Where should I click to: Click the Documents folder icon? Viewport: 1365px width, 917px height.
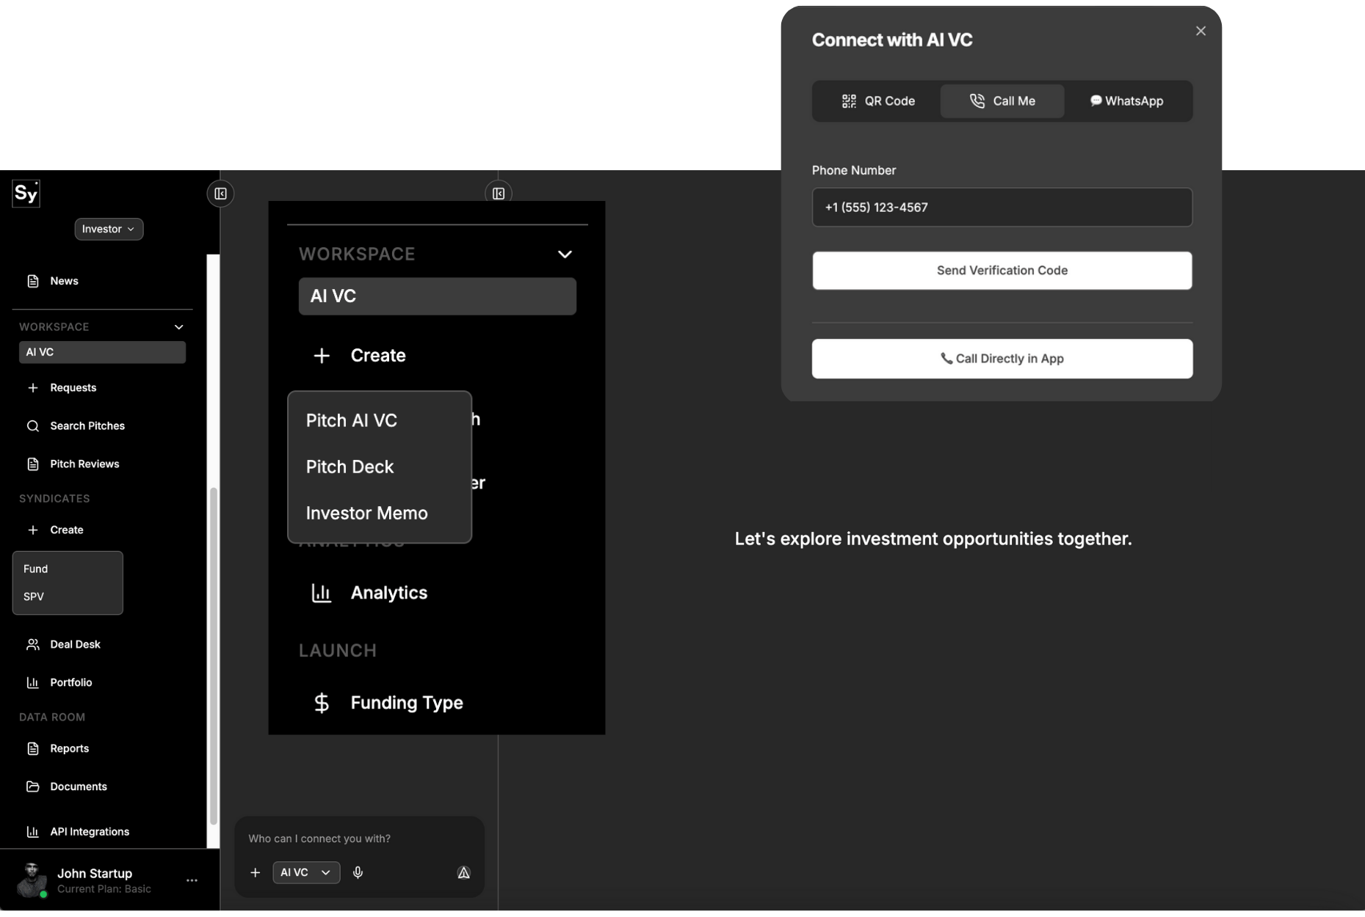pos(33,786)
